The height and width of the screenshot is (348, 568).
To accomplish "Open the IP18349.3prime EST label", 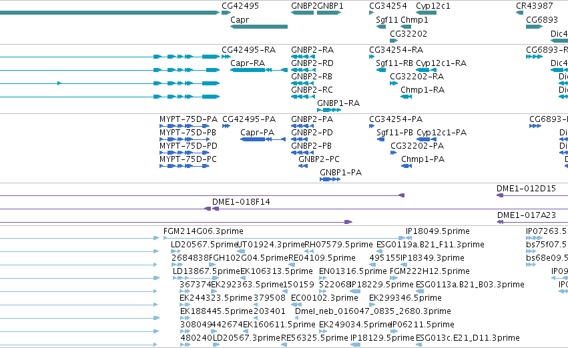I will tap(432, 258).
